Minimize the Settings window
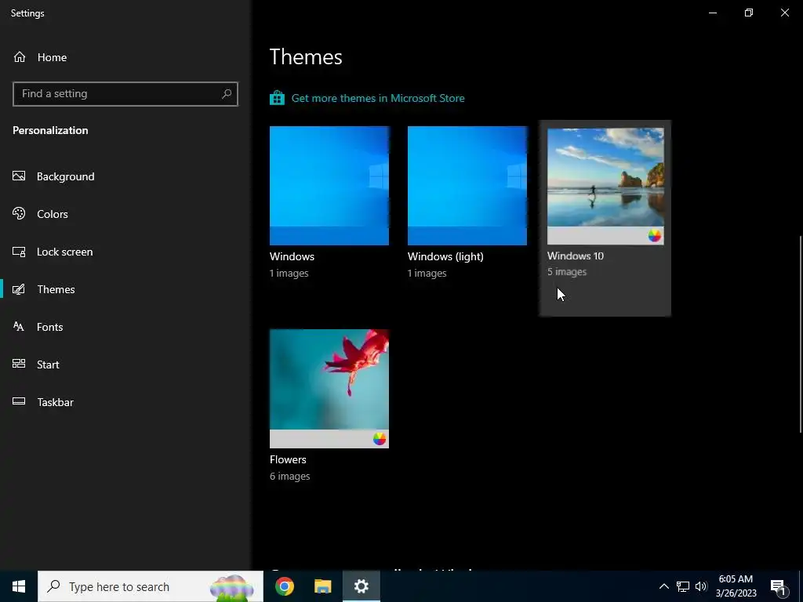 pos(712,13)
